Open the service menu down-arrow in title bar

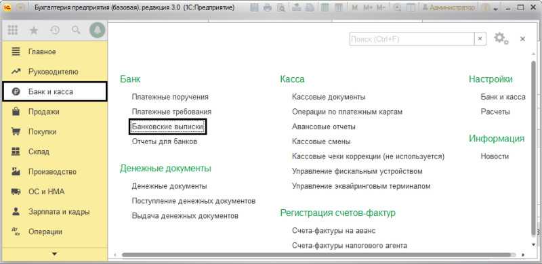[x=497, y=9]
